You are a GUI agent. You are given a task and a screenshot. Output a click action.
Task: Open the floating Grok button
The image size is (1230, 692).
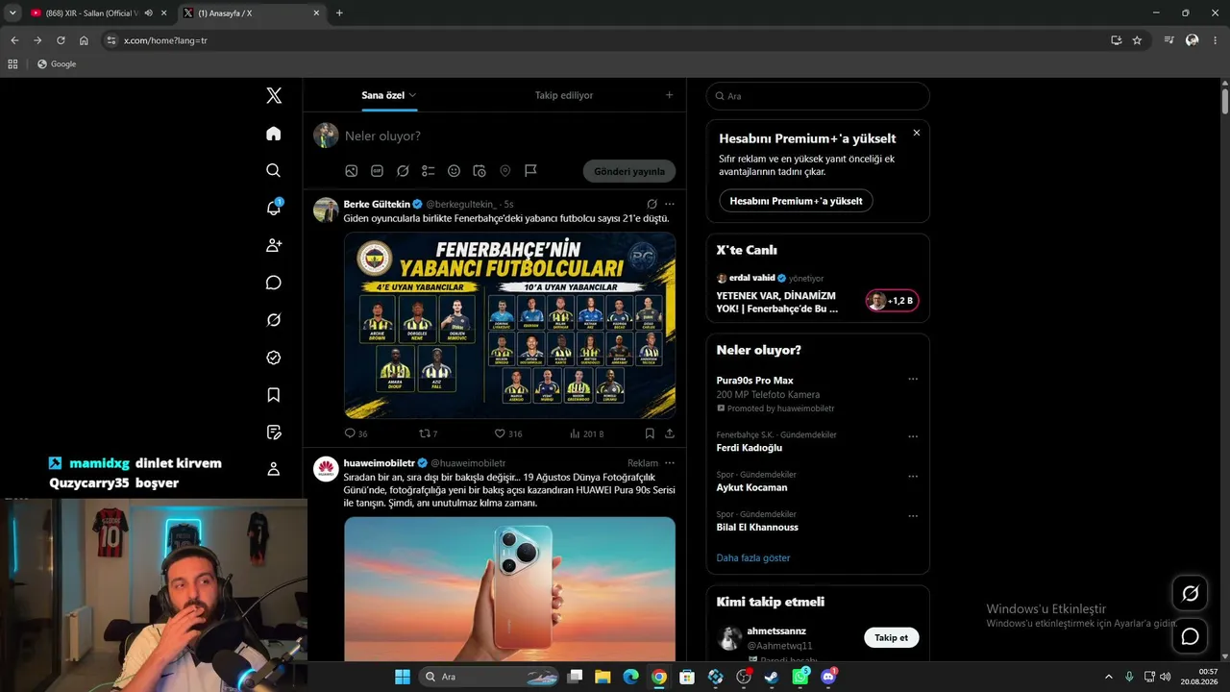pos(1190,594)
